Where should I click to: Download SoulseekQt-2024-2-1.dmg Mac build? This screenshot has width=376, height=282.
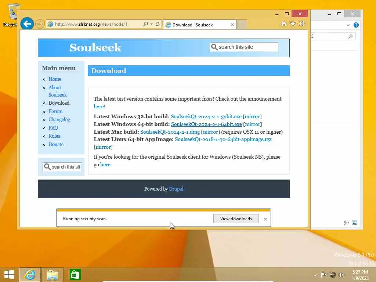click(x=170, y=132)
